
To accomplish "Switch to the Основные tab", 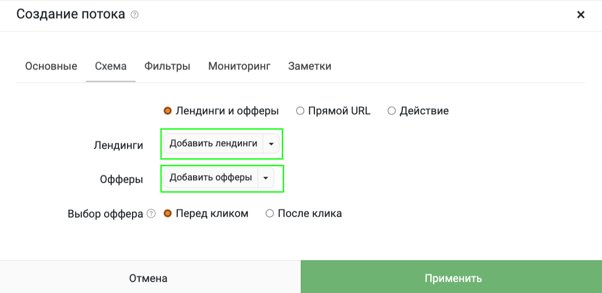I will point(51,66).
